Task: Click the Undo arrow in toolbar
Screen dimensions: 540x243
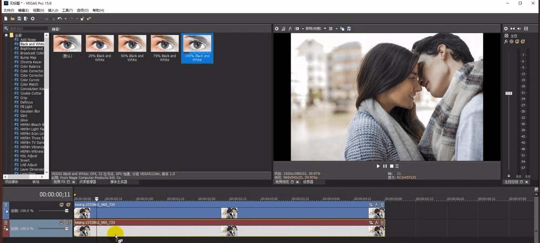Action: pos(59,19)
